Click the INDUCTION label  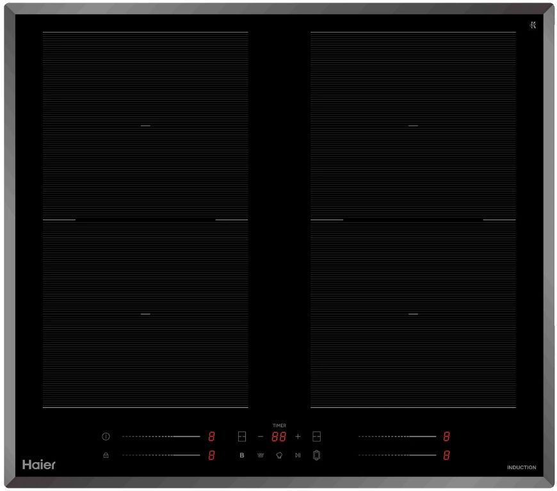pos(521,468)
